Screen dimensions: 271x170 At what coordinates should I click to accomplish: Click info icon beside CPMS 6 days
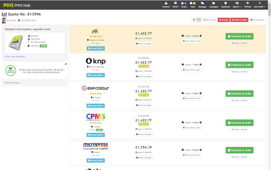tap(201, 123)
